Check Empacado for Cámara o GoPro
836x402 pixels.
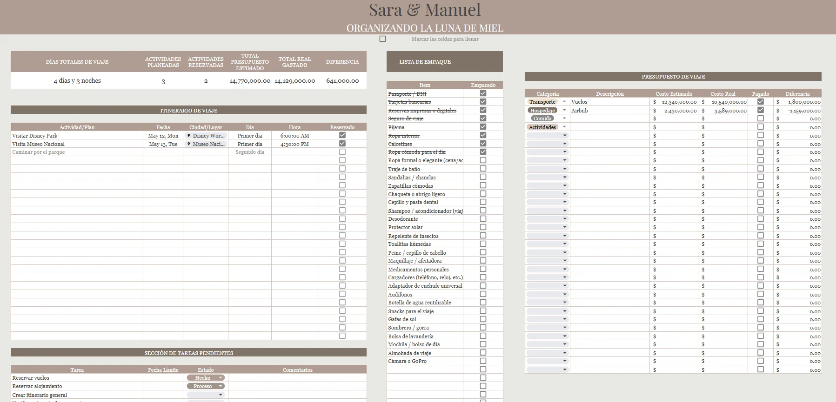(x=483, y=361)
